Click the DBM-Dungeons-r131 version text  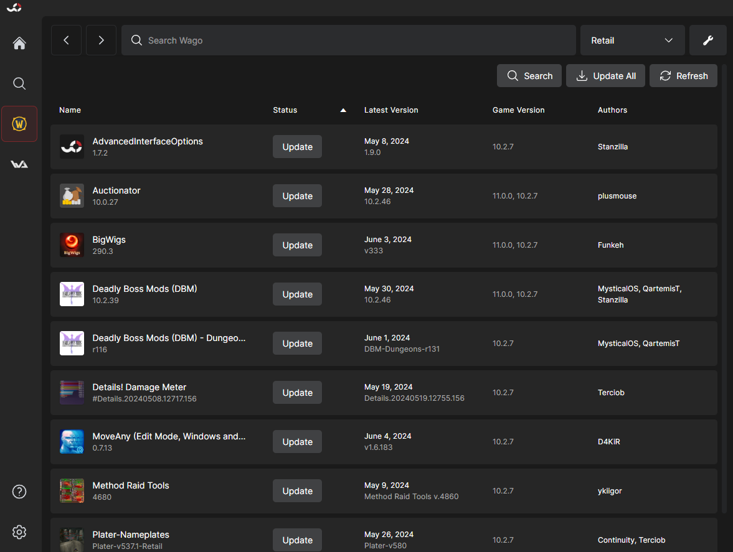(x=402, y=349)
